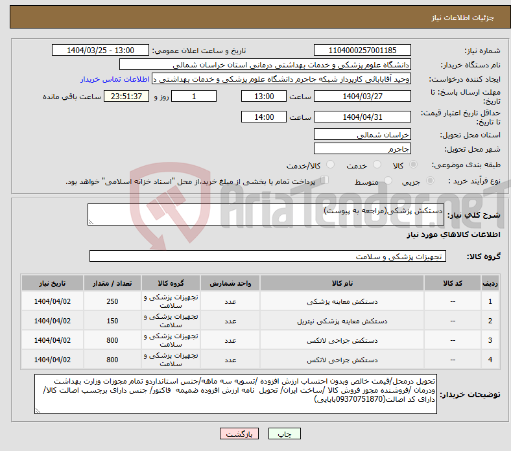Click the validity time field 14:00
511x451 pixels.
[264, 117]
